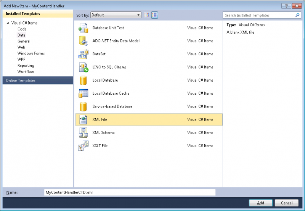This screenshot has width=305, height=211.
Task: Click the Database Unit Test icon
Action: point(83,28)
